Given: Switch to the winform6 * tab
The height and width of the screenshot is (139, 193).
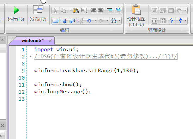Looking at the screenshot, I should [x=32, y=40].
